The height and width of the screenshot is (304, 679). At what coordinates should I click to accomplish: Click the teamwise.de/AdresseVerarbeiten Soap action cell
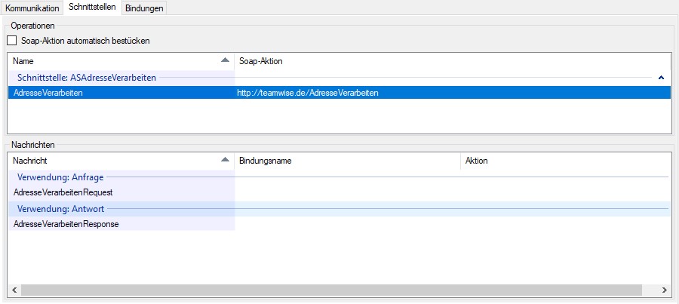308,93
